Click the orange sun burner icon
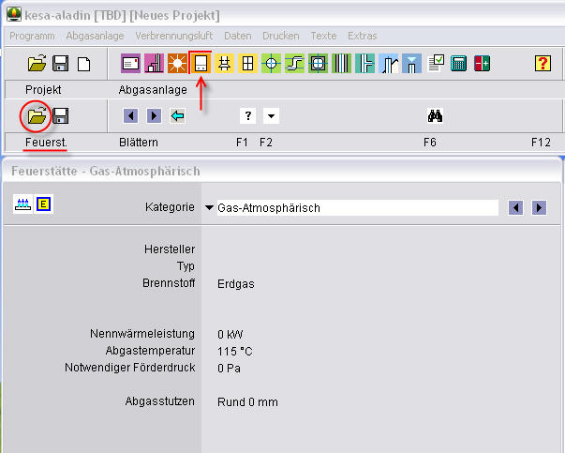The image size is (565, 453). pos(177,64)
